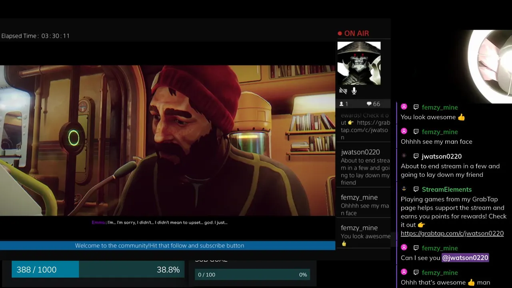Image resolution: width=512 pixels, height=288 pixels.
Task: Select femzy_mine "Ohhhh see my man face" comment in panel
Action: click(x=363, y=205)
